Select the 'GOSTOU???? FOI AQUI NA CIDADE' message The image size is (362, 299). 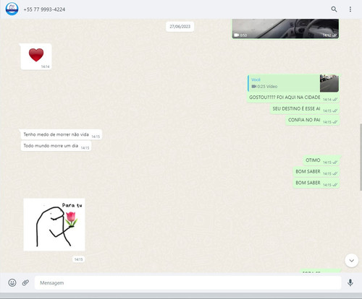point(293,97)
